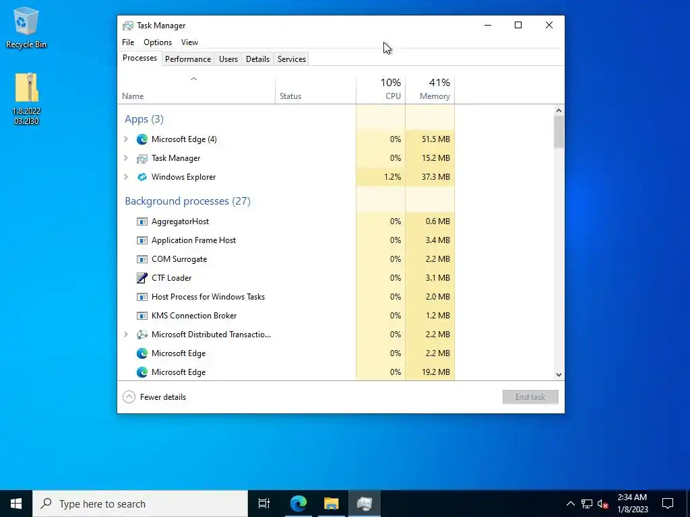
Task: Select the Processes tab
Action: tap(139, 58)
